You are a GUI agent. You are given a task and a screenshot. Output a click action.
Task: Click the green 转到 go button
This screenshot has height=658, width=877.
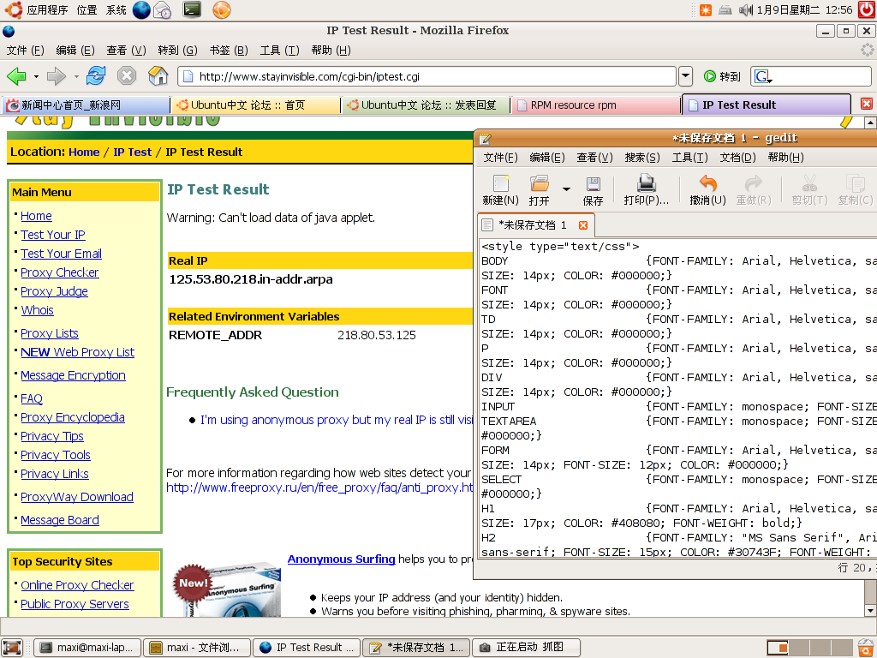point(722,76)
